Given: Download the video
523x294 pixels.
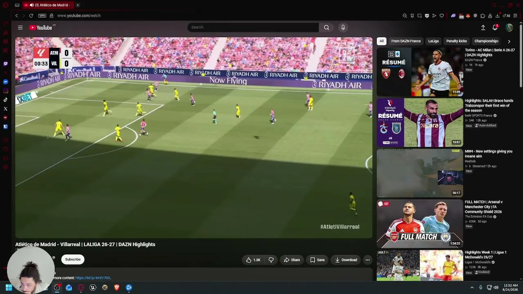Looking at the screenshot, I should point(346,260).
